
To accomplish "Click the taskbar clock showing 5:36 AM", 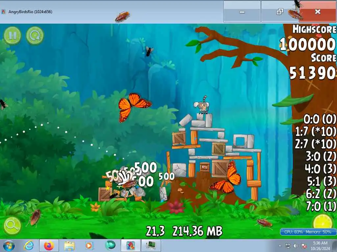I will 320,246.
